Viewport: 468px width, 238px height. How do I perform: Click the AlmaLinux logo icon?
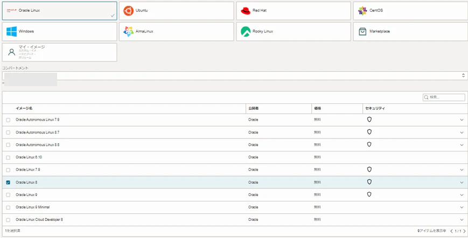128,31
